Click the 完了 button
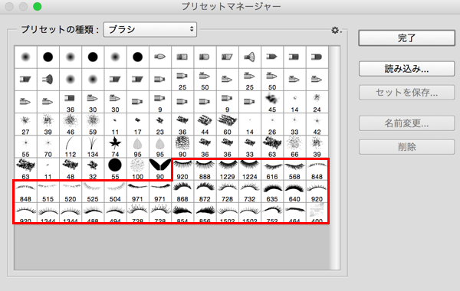This screenshot has height=291, width=460. 406,38
